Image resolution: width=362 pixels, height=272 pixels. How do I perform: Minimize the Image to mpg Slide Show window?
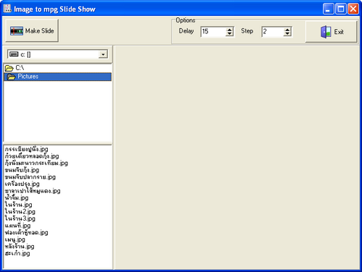[328, 9]
